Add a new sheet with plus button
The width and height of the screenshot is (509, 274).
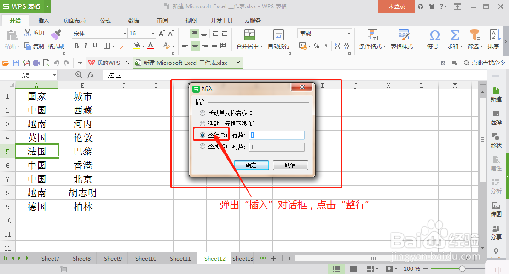click(273, 258)
